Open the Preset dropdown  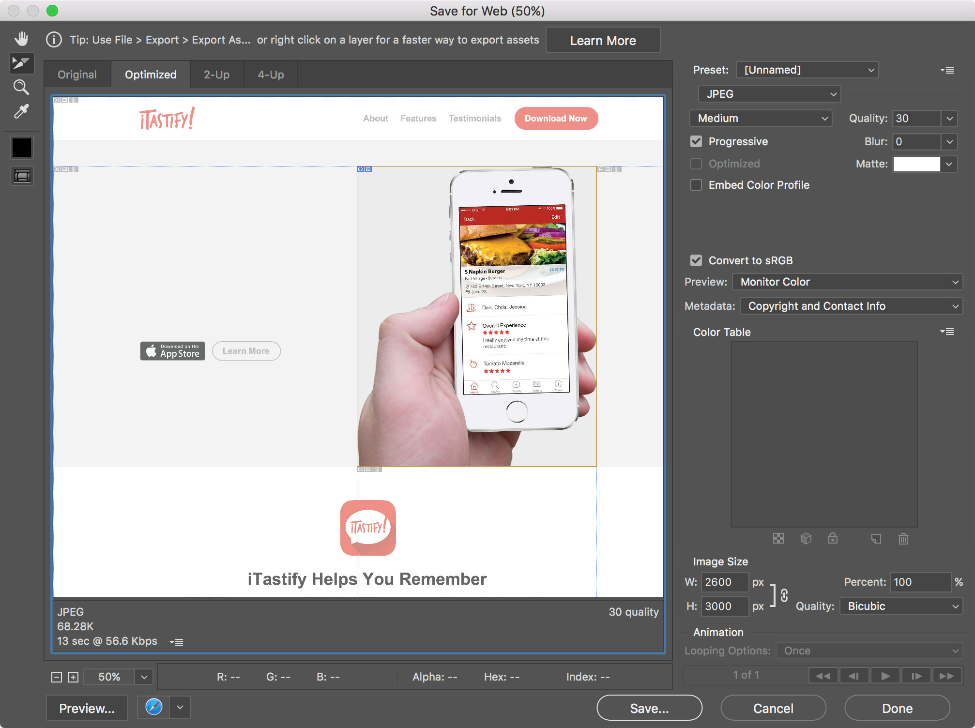[x=806, y=70]
